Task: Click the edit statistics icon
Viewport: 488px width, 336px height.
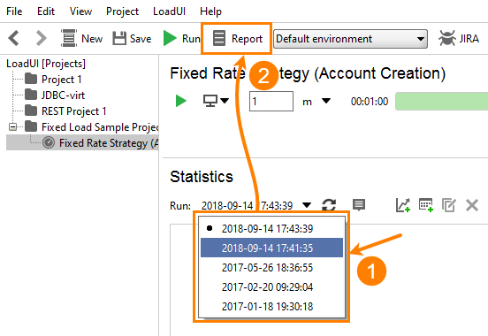Action: pyautogui.click(x=449, y=205)
